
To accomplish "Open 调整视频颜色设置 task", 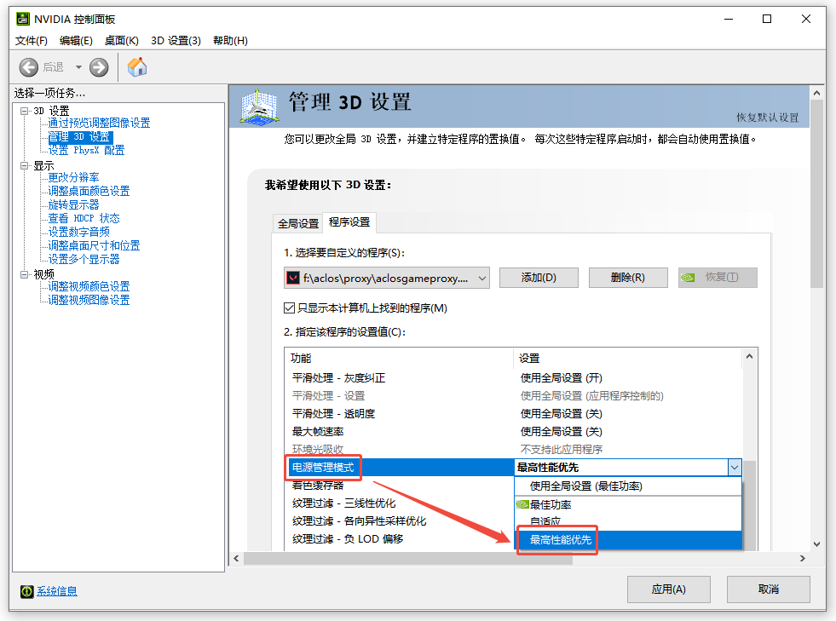I will [x=89, y=286].
